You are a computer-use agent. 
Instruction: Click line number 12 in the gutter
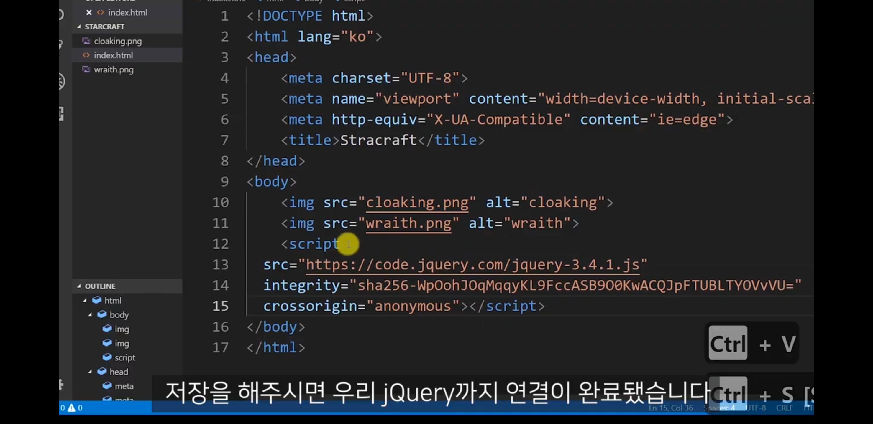click(220, 244)
